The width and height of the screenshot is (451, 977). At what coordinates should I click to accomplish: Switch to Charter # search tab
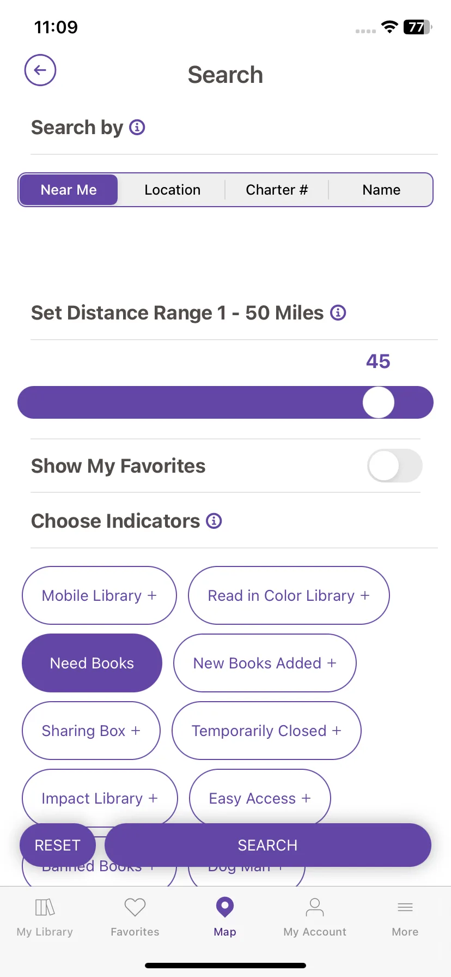tap(277, 190)
